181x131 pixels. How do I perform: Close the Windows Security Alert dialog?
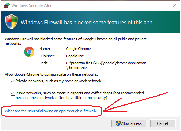coord(175,5)
